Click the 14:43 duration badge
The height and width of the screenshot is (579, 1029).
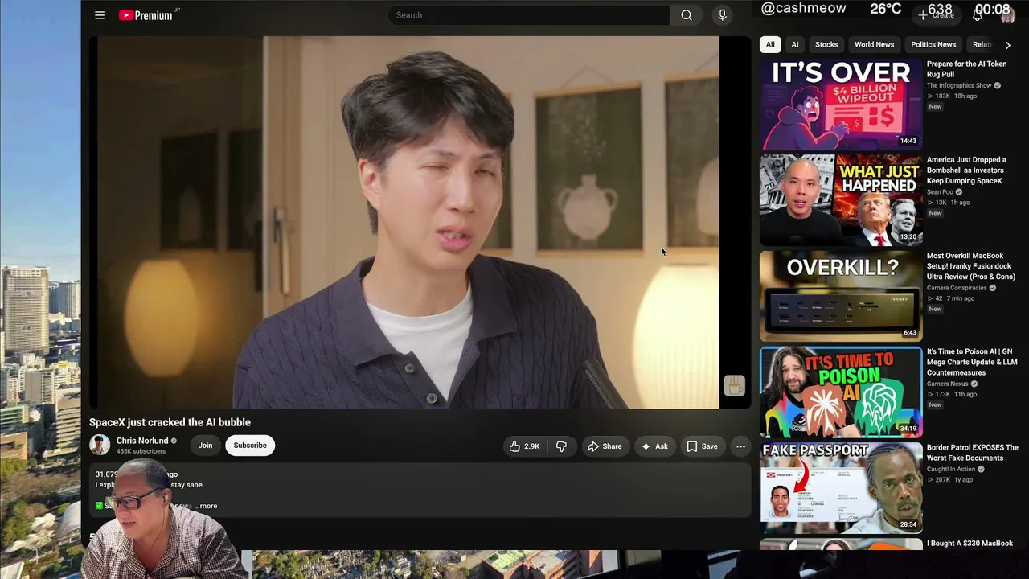[908, 141]
